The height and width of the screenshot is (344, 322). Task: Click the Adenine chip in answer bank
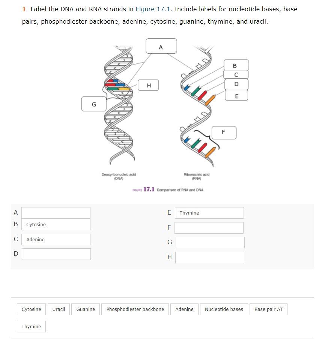coord(184,309)
